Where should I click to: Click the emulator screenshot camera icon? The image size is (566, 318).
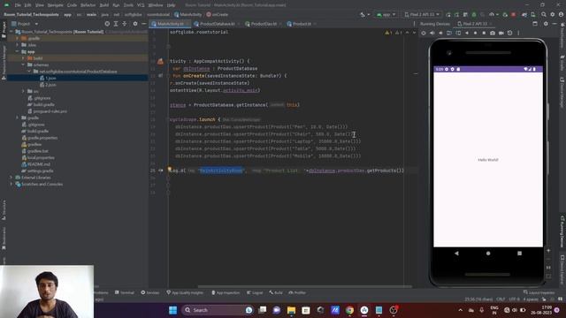coord(493,33)
